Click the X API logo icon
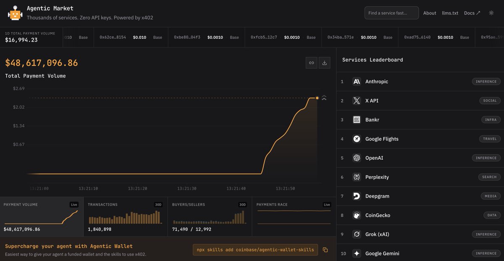The width and height of the screenshot is (504, 261). pyautogui.click(x=357, y=101)
